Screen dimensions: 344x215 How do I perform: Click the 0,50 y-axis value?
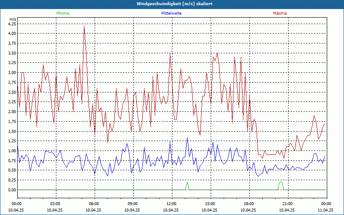tap(12, 170)
